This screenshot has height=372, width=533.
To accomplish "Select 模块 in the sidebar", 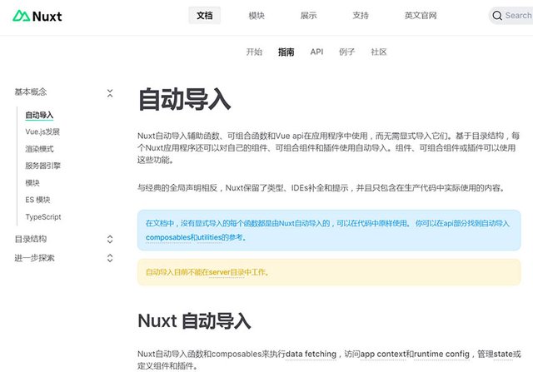I will click(x=32, y=183).
